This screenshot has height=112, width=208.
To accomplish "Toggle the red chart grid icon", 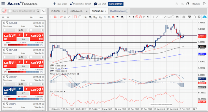I will [55, 17].
